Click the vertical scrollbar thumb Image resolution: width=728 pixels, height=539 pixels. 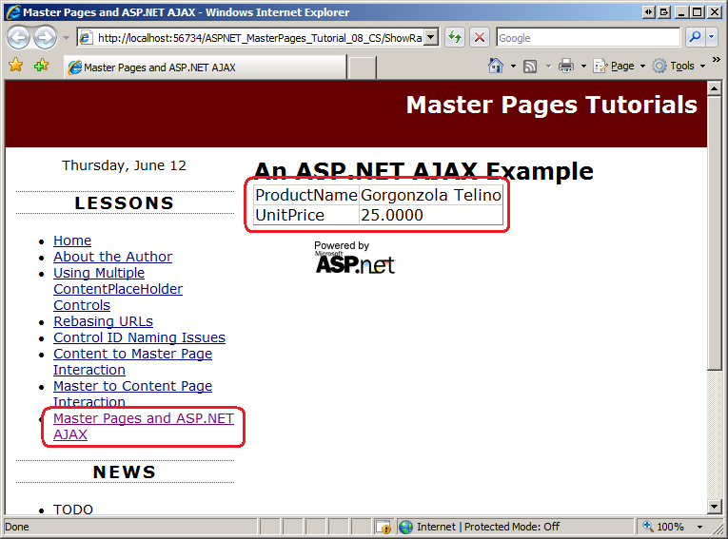pyautogui.click(x=714, y=233)
